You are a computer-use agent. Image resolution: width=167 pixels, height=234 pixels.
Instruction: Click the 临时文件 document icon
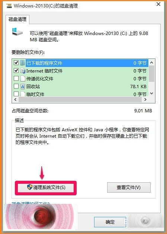pos(23,94)
